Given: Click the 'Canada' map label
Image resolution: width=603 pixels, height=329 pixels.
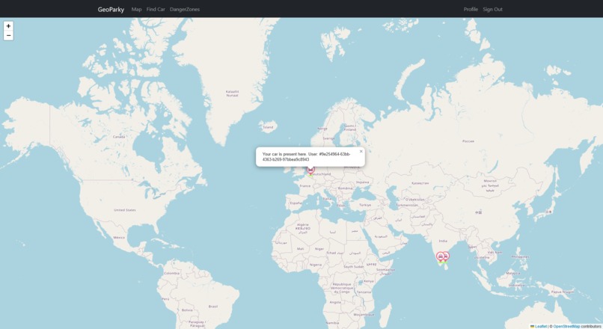Looking at the screenshot, I should tap(119, 137).
